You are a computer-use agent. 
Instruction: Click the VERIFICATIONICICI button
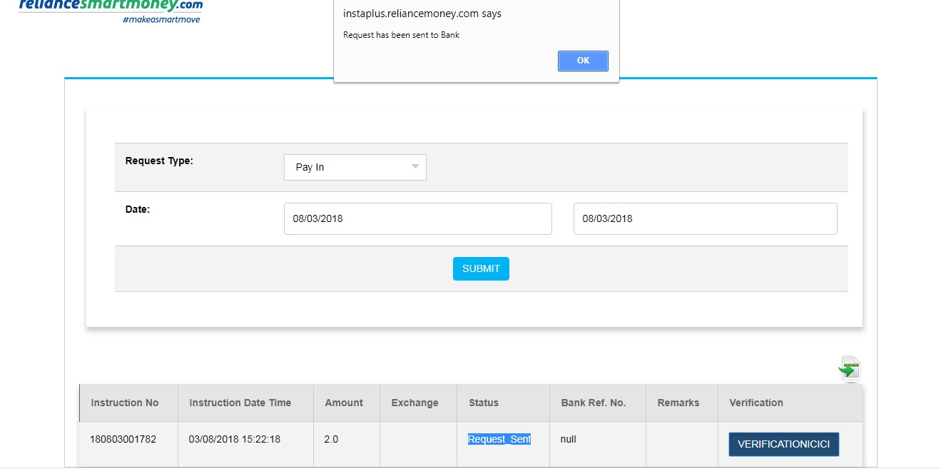[783, 444]
